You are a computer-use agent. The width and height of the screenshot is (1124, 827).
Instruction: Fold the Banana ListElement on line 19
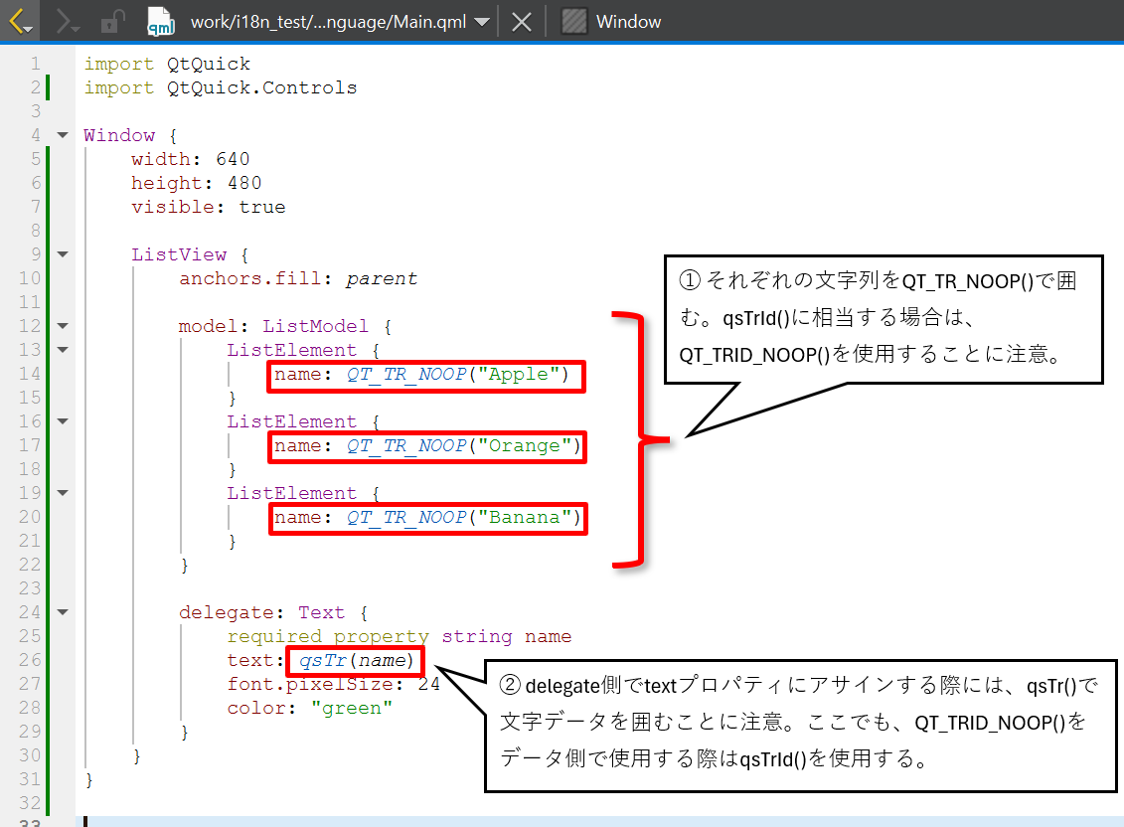(63, 493)
